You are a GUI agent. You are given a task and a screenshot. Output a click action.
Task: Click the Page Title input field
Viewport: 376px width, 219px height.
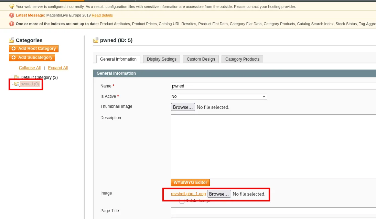pyautogui.click(x=273, y=211)
